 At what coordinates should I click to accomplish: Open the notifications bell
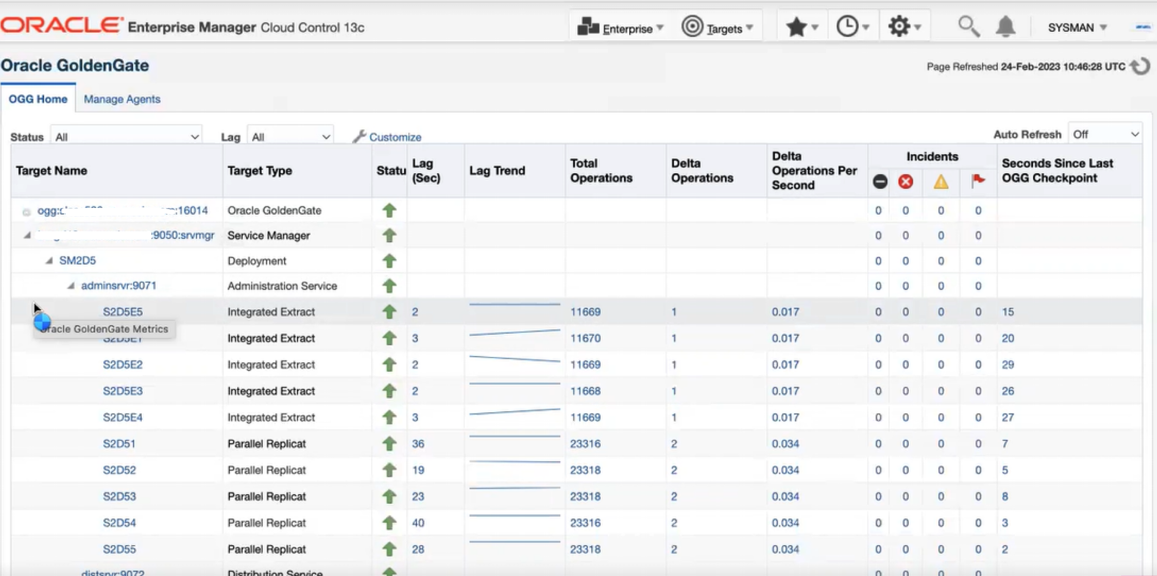[x=1005, y=27]
